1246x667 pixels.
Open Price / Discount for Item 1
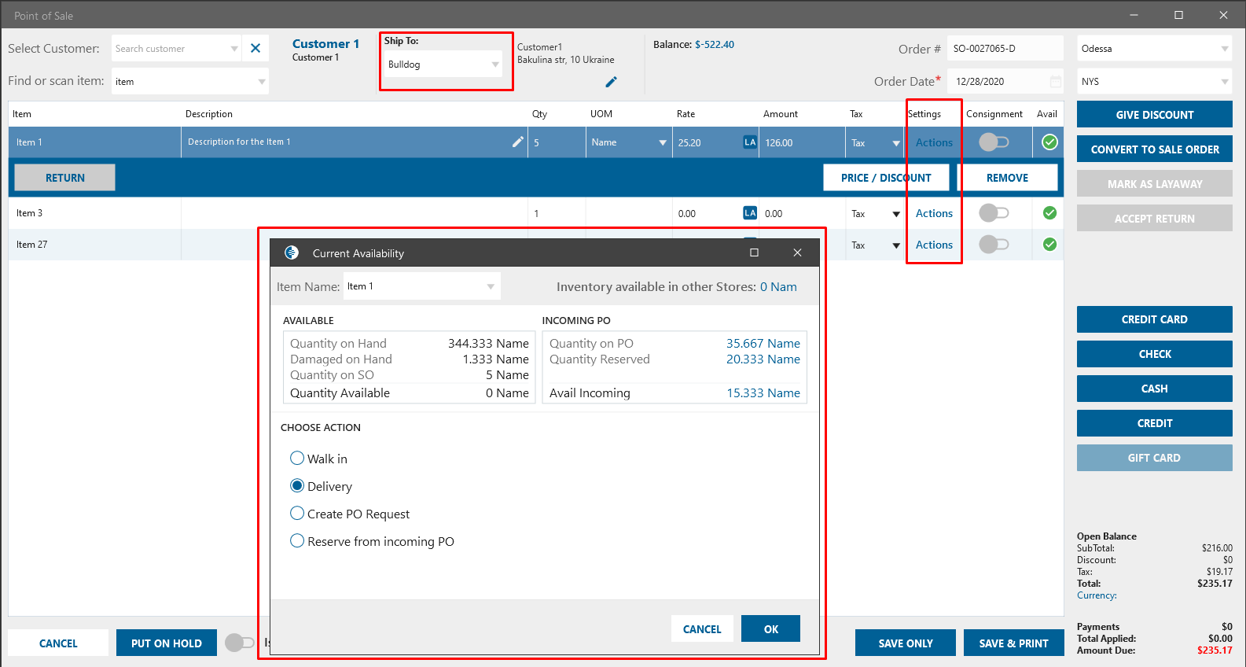click(886, 178)
